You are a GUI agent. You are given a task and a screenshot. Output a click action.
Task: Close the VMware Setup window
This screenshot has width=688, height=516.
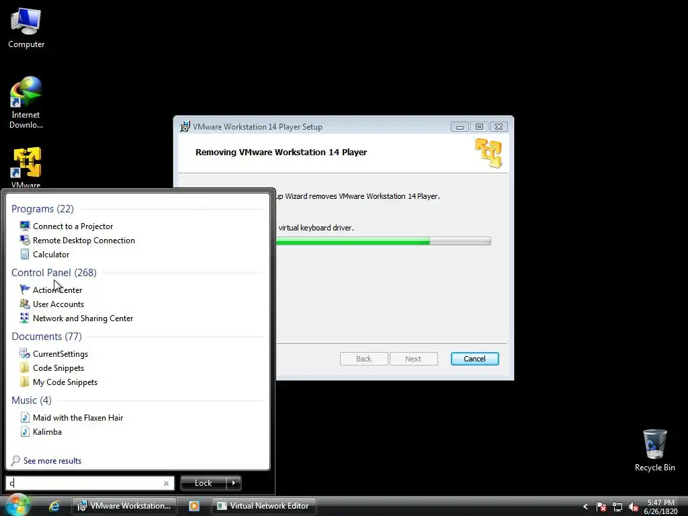[499, 127]
